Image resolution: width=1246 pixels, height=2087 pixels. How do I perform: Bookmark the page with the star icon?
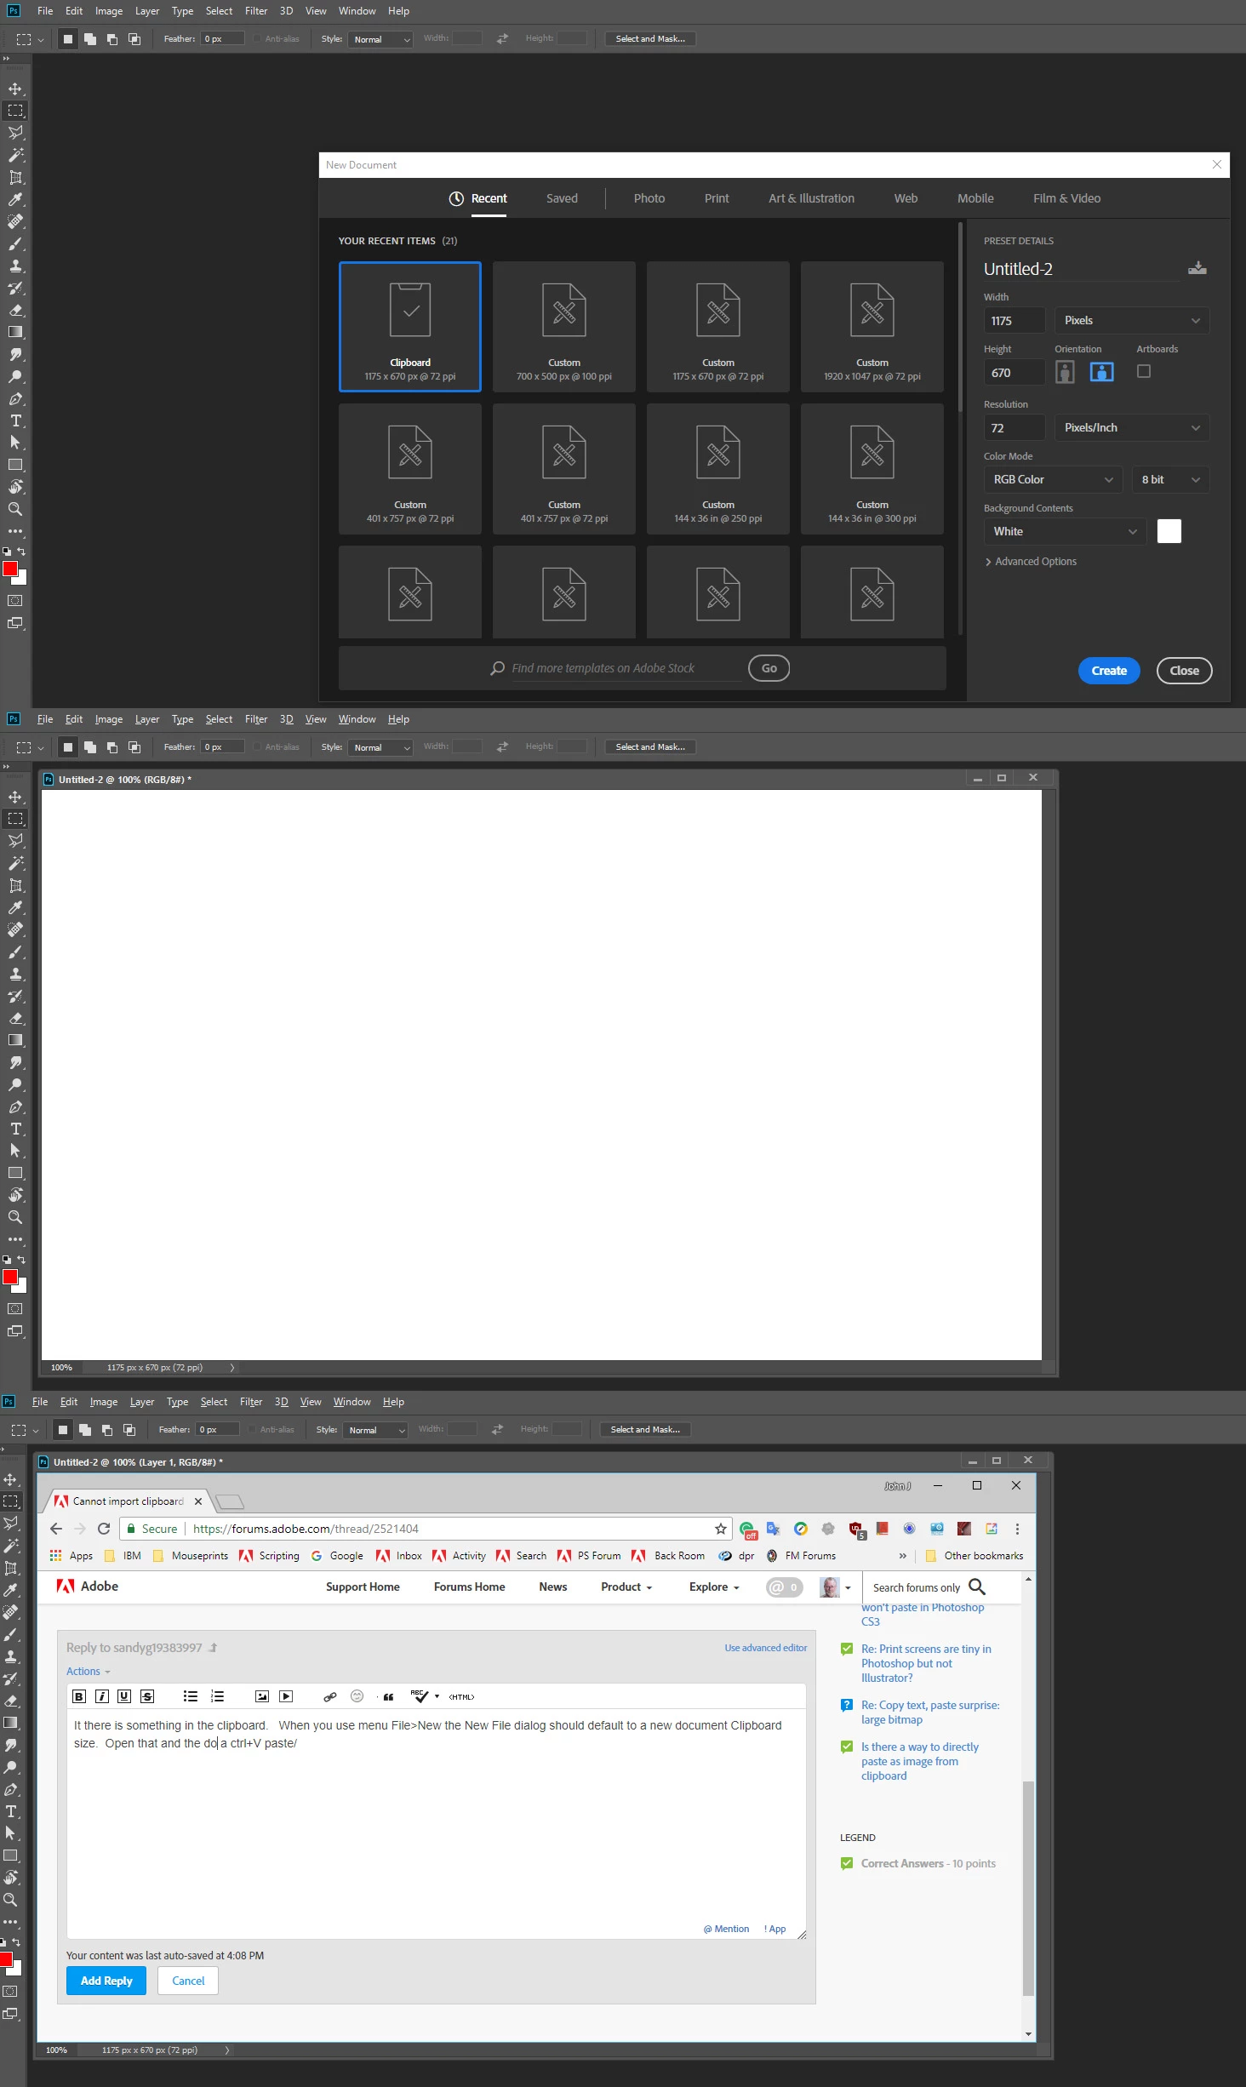[x=721, y=1529]
